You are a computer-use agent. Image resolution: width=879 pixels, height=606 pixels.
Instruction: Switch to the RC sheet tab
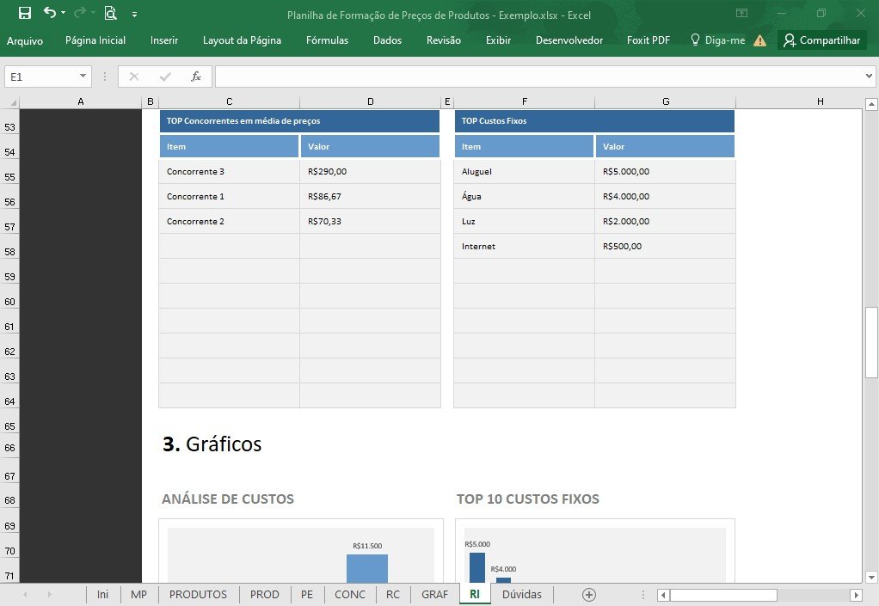[x=393, y=594]
